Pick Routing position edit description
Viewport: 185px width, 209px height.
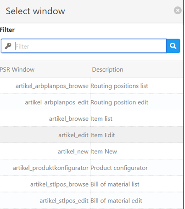(x=119, y=102)
